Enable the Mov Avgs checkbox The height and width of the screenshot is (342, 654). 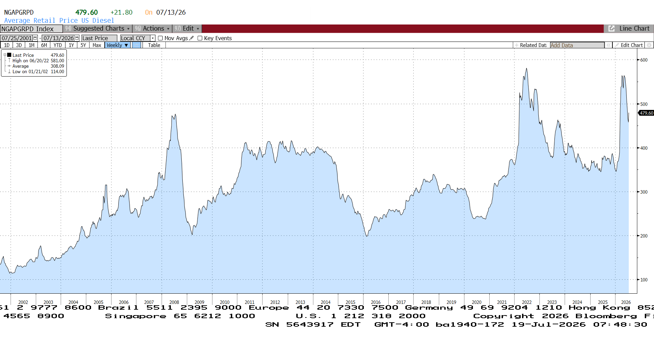(x=160, y=38)
